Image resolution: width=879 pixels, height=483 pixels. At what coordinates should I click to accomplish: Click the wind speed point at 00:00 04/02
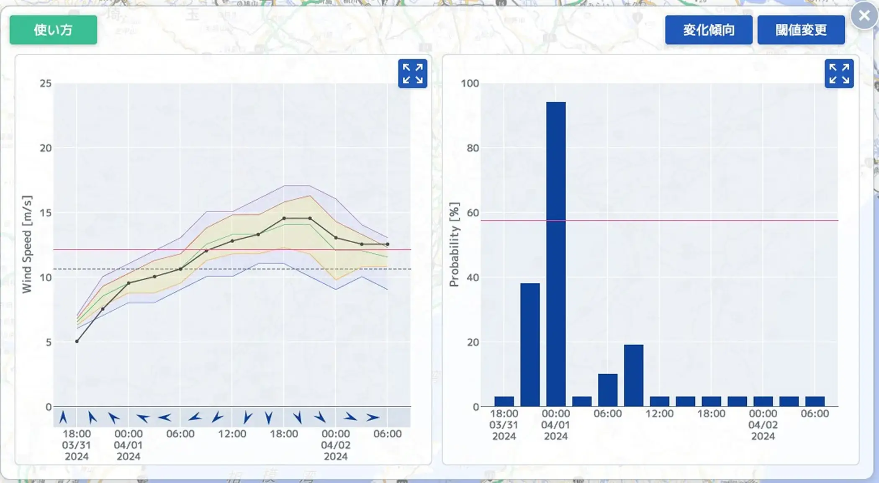click(x=336, y=238)
